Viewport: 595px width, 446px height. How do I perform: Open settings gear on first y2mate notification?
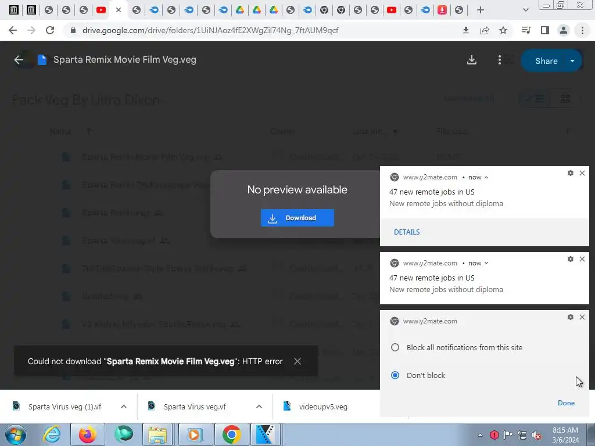[571, 173]
